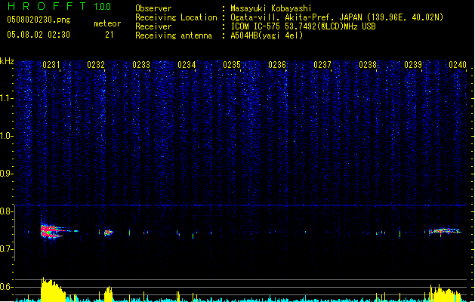Viewport: 475px width, 302px height.
Task: Click the 1.0 kHz axis label
Action: coord(7,136)
